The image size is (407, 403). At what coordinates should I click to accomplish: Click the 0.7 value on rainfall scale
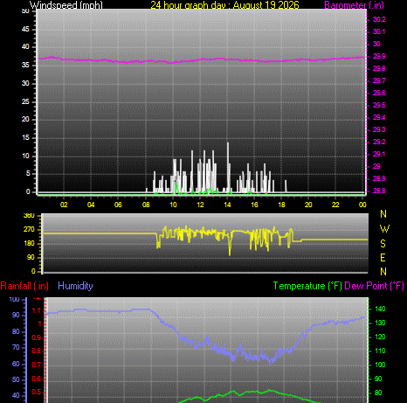click(x=36, y=365)
